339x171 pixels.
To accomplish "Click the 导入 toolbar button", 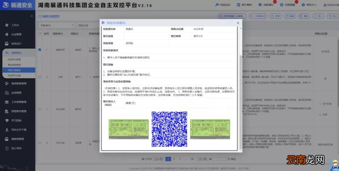I will coord(318,16).
